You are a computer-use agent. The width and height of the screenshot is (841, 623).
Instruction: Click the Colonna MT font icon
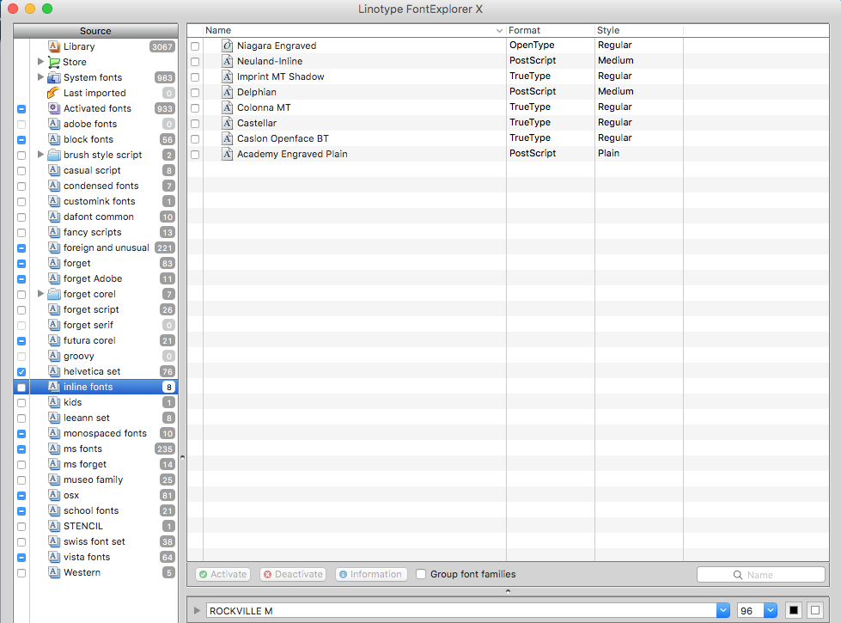tap(228, 107)
